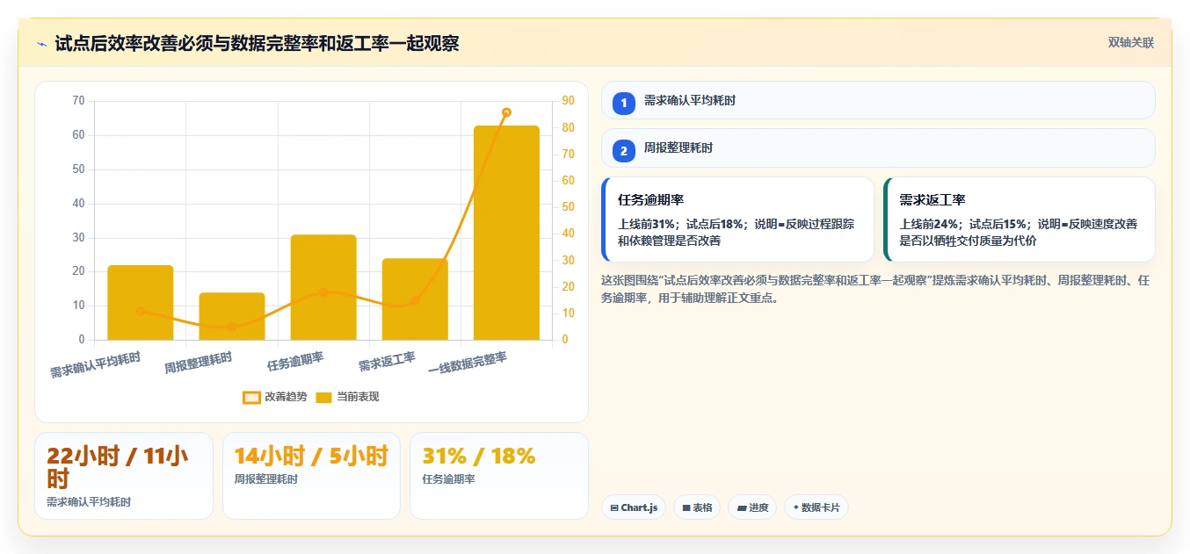1190x554 pixels.
Task: Click the 当前表现 yellow legend swatch
Action: (323, 397)
